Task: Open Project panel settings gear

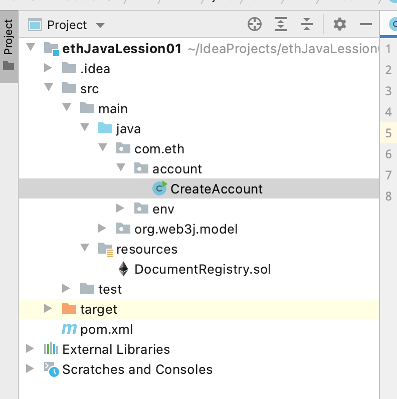Action: [340, 24]
